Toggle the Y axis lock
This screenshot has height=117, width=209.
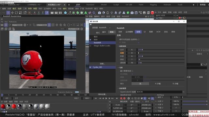pyautogui.click(x=39, y=13)
